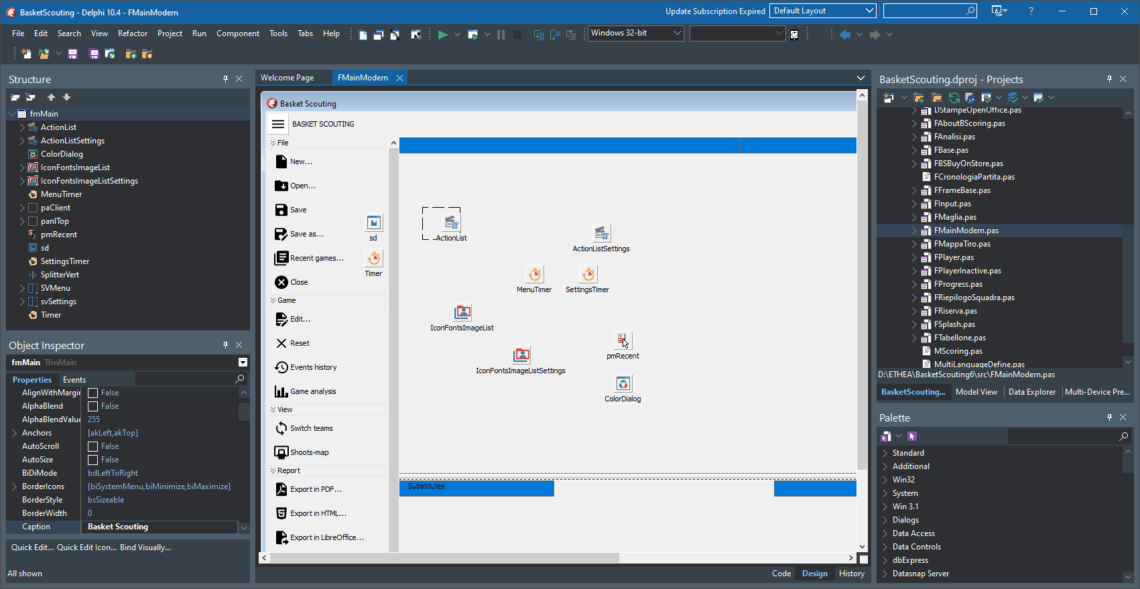The width and height of the screenshot is (1140, 589).
Task: Select FPlayer.pas in the Projects tree
Action: pos(954,257)
